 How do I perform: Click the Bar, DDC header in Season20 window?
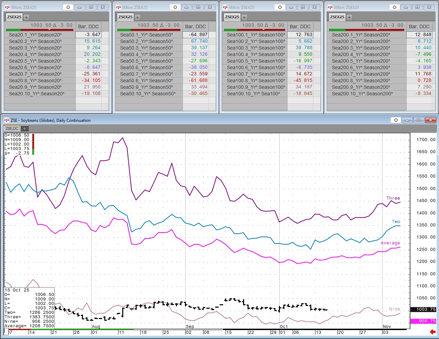tap(88, 27)
